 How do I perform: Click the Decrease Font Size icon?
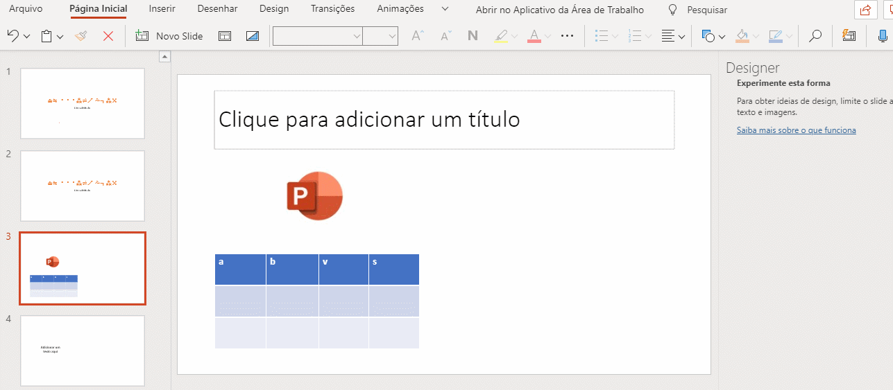(445, 36)
